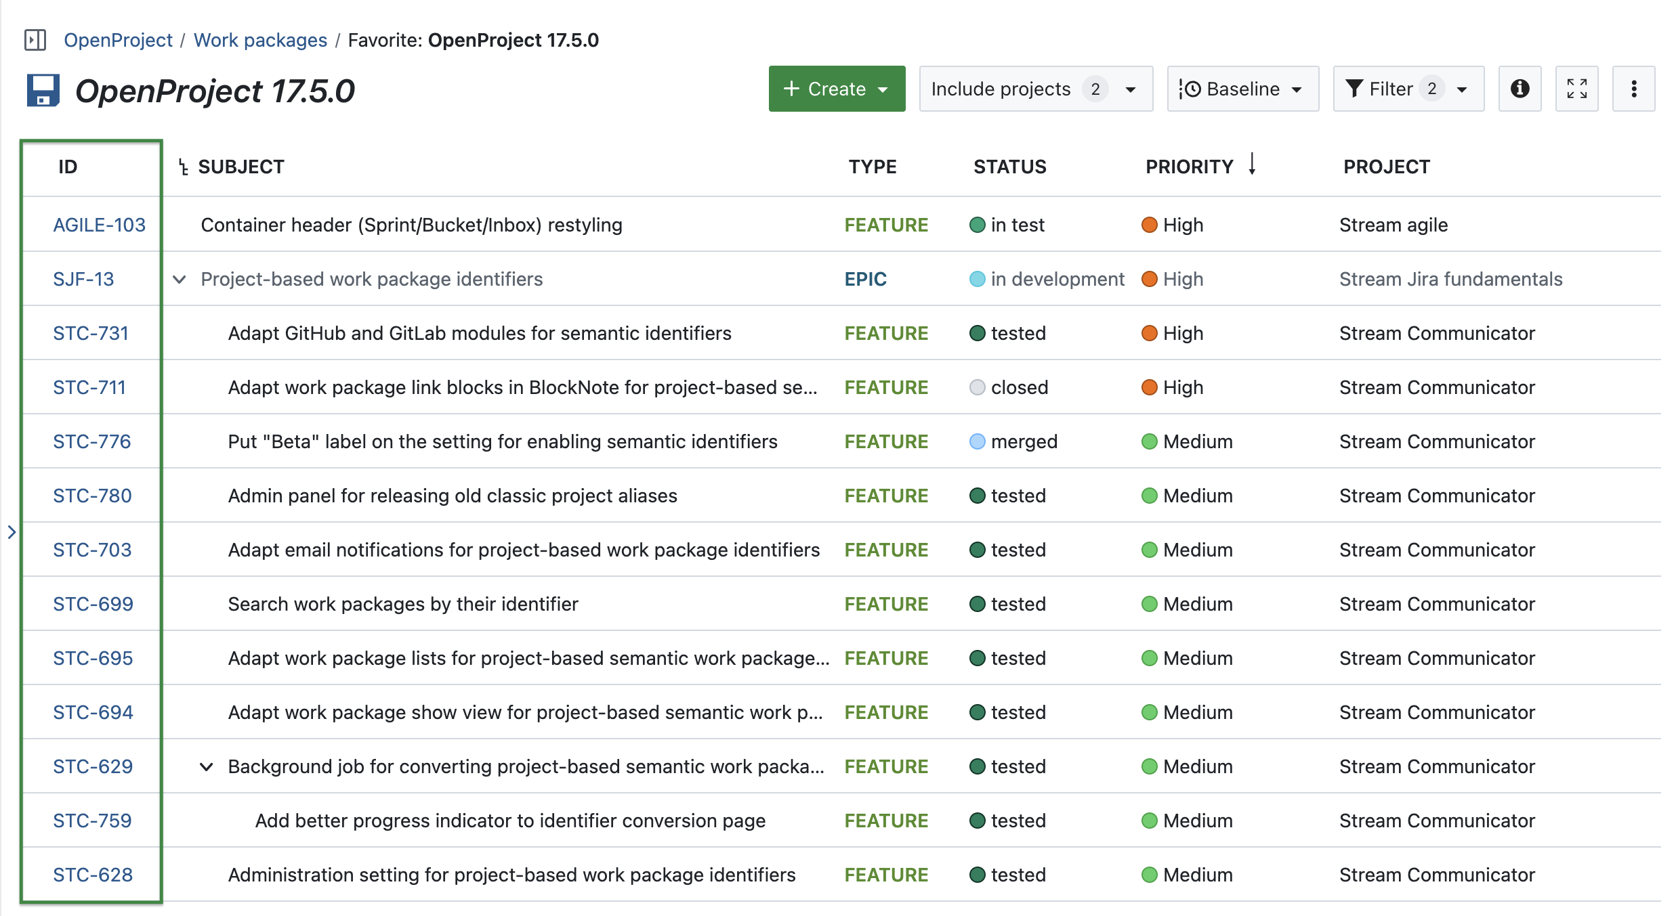Click the 'in test' status of AGILE-103
1676x916 pixels.
[x=1007, y=225]
